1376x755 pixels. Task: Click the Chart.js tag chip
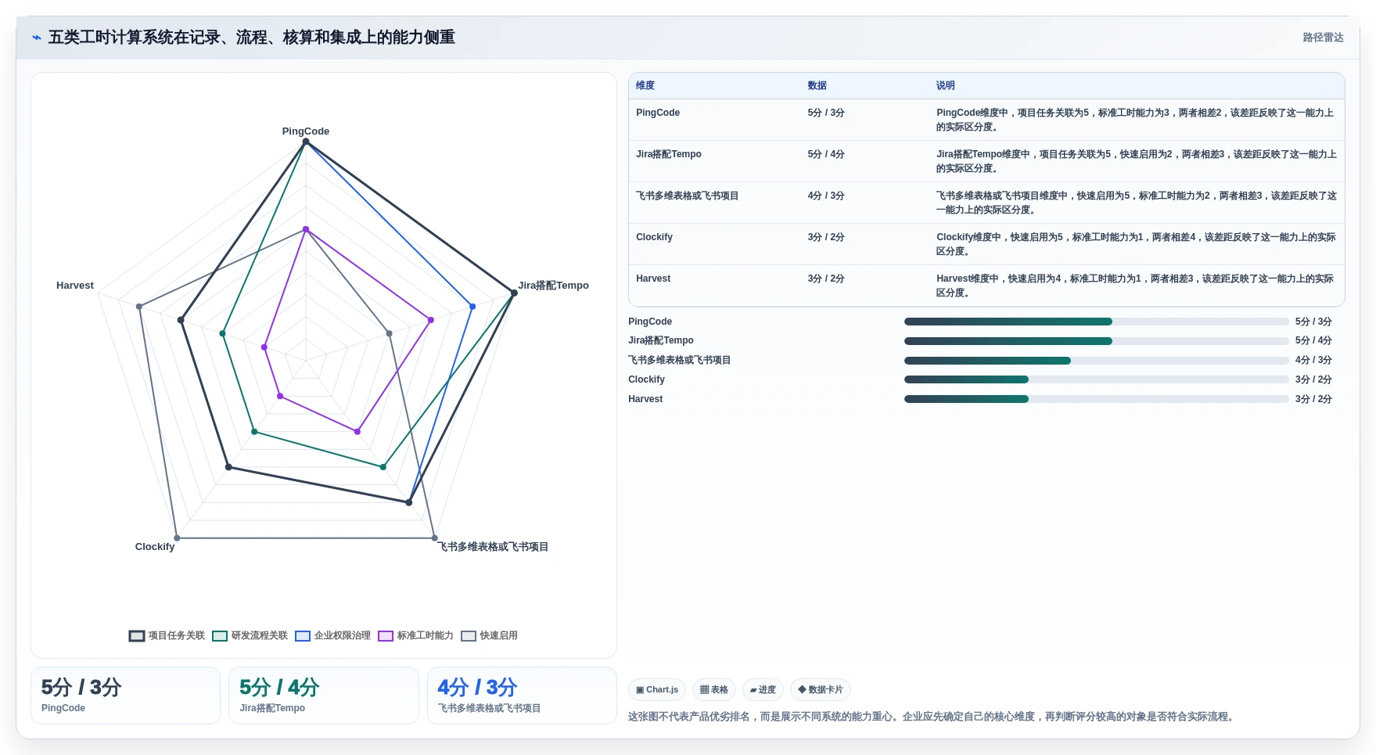pos(657,689)
